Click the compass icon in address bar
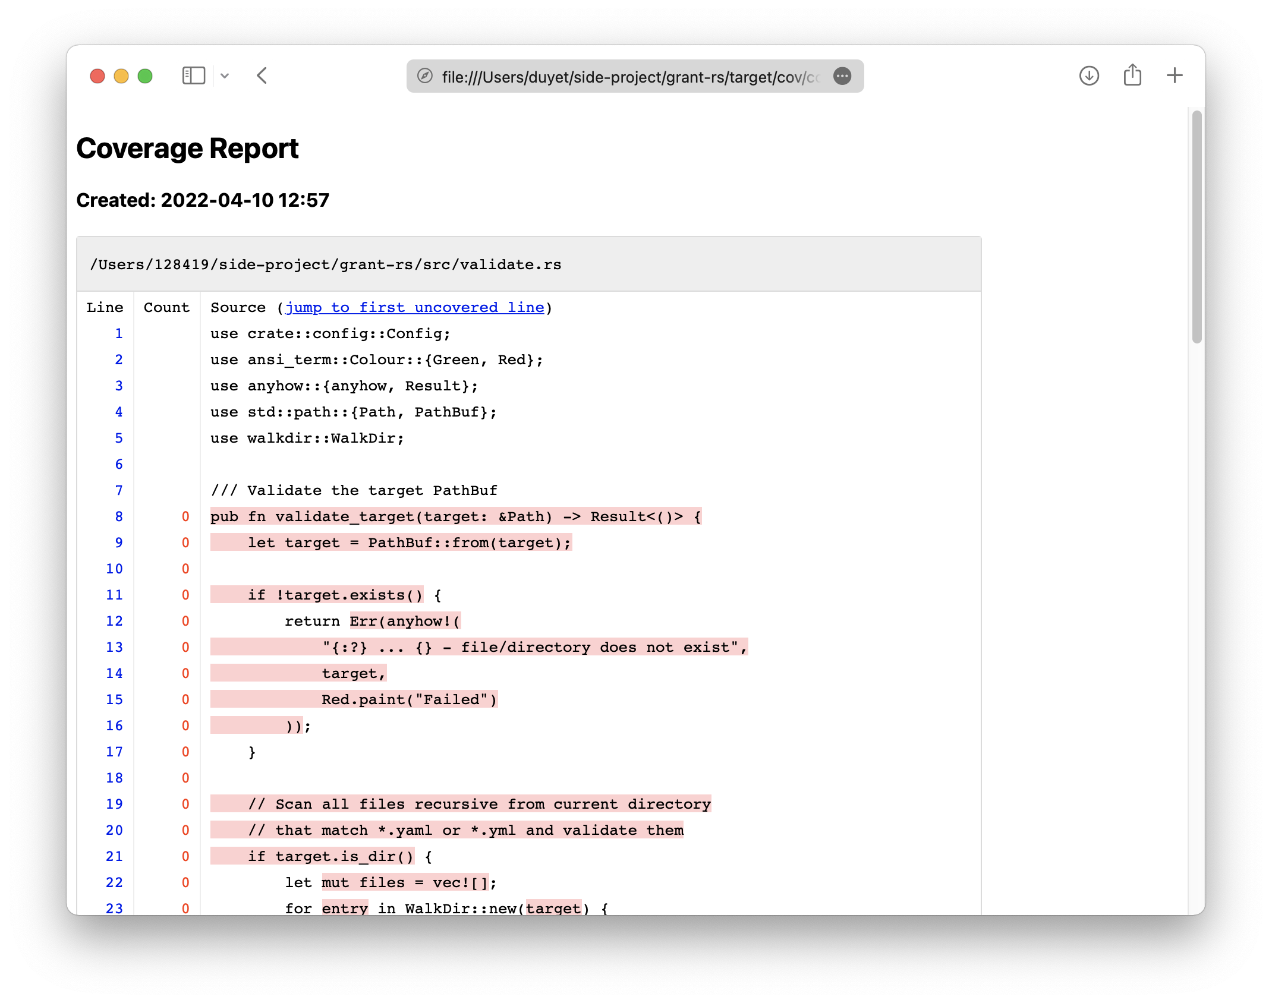Screen dimensions: 1272x1003 coord(424,76)
